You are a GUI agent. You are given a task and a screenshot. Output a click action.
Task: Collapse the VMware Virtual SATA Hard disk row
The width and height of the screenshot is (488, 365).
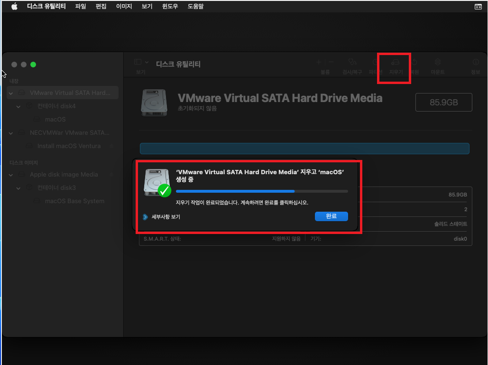click(x=11, y=93)
